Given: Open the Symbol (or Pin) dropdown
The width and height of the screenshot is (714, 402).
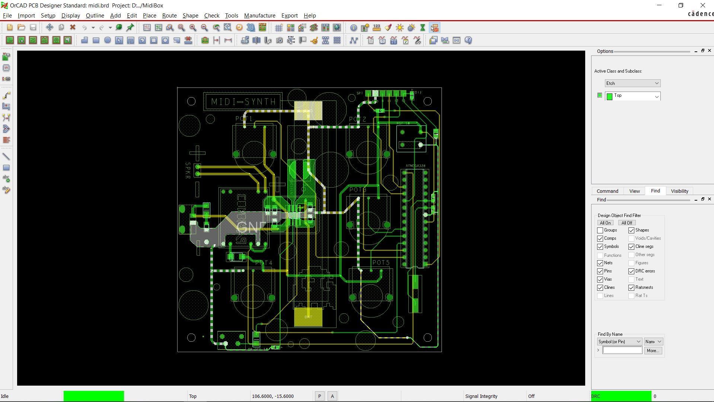Looking at the screenshot, I should pyautogui.click(x=619, y=342).
